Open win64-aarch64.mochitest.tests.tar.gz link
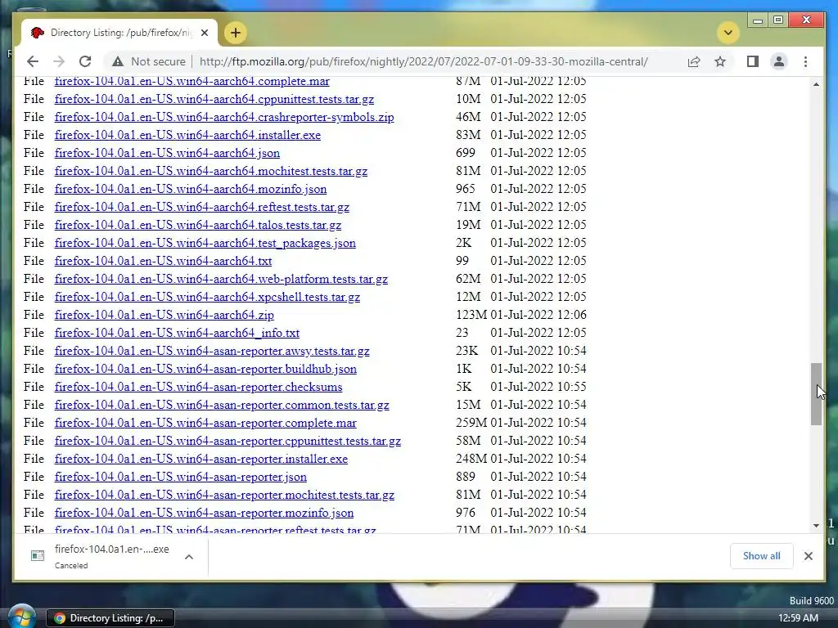838x628 pixels. tap(211, 172)
